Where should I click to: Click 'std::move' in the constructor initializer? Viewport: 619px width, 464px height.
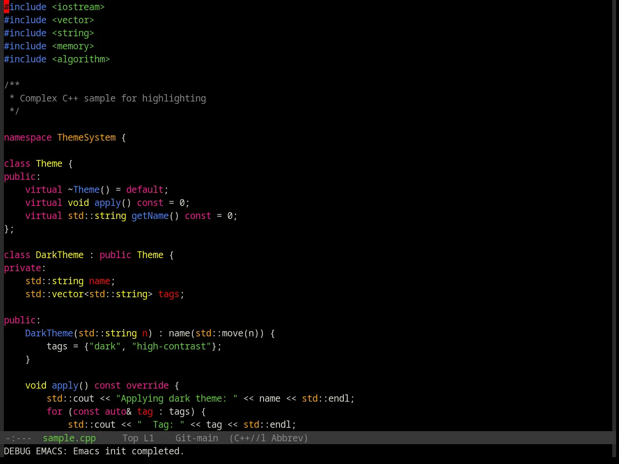tap(219, 333)
